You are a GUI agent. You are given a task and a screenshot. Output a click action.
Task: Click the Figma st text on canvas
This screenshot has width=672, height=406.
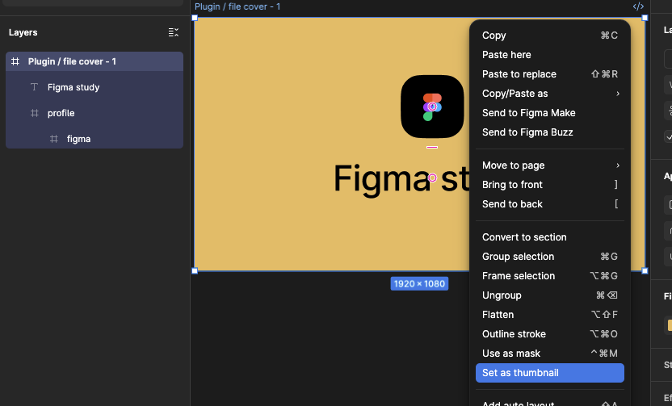pyautogui.click(x=401, y=179)
